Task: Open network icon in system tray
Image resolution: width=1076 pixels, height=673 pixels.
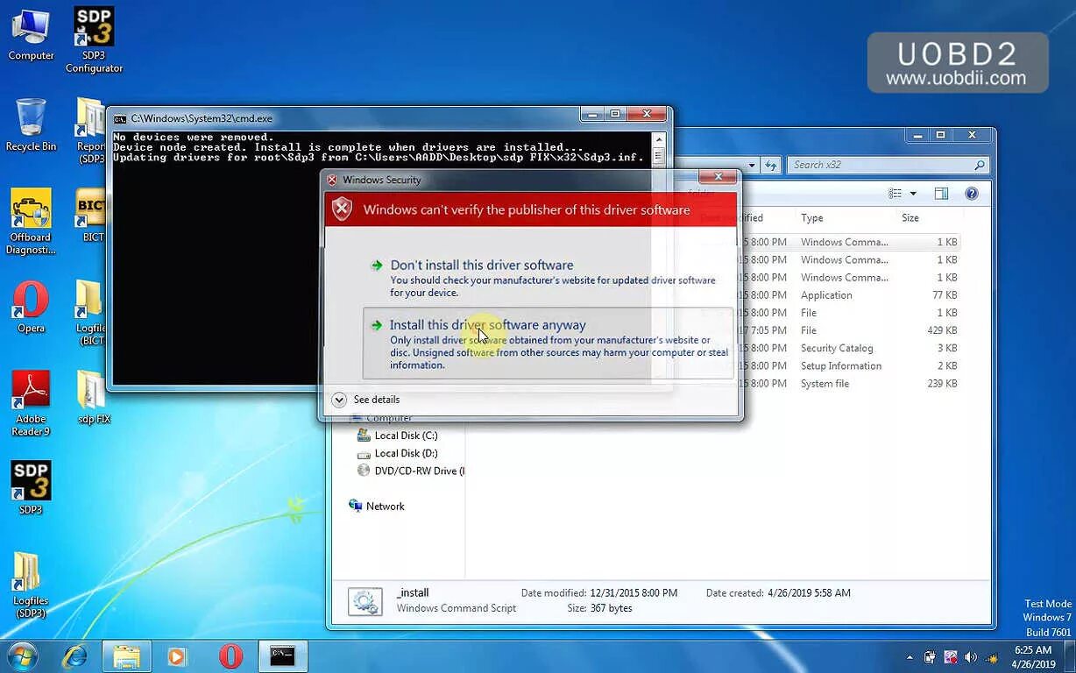Action: tap(993, 657)
